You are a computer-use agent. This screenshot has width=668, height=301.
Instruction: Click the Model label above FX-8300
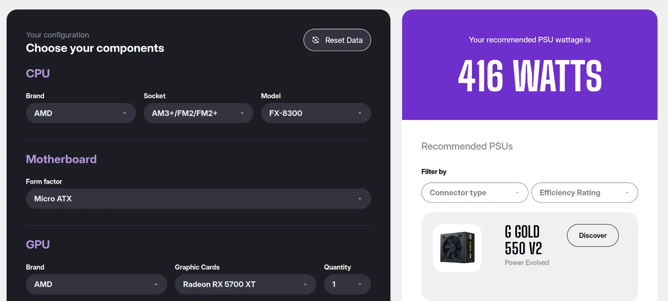(x=270, y=96)
